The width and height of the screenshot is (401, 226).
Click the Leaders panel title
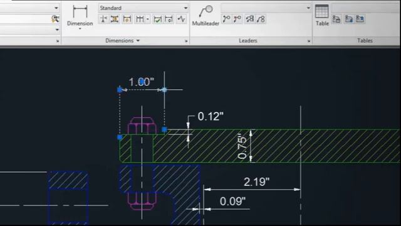(248, 40)
